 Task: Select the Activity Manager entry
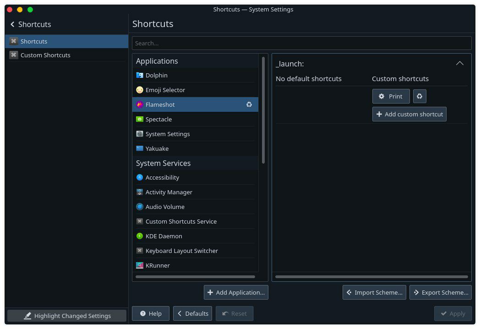tap(195, 192)
